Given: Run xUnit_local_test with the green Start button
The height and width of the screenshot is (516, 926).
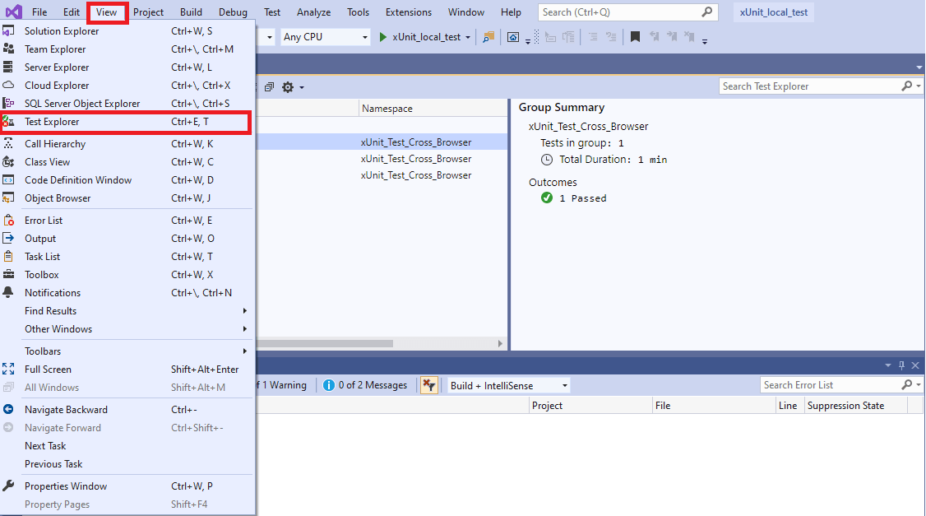Looking at the screenshot, I should [x=382, y=37].
